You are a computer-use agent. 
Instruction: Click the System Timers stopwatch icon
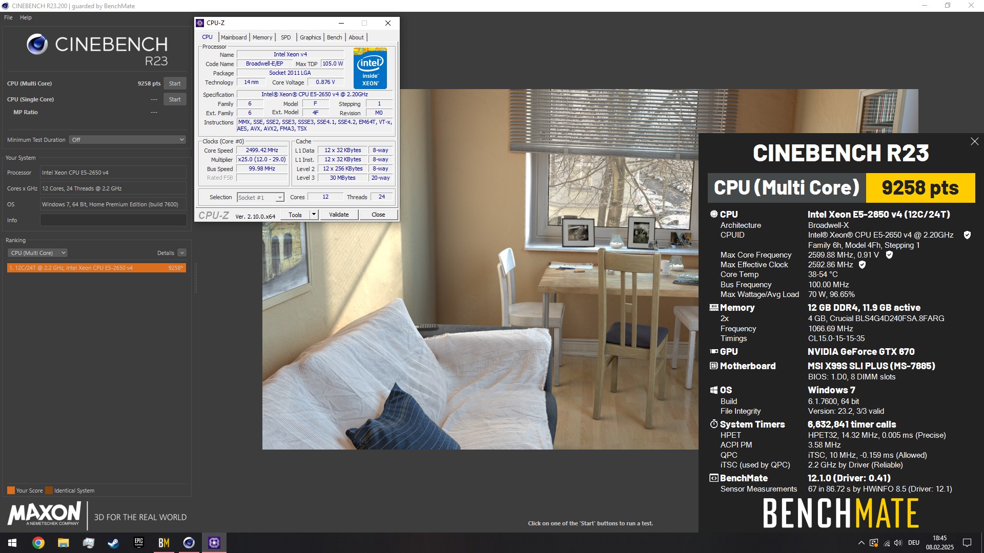pos(713,424)
